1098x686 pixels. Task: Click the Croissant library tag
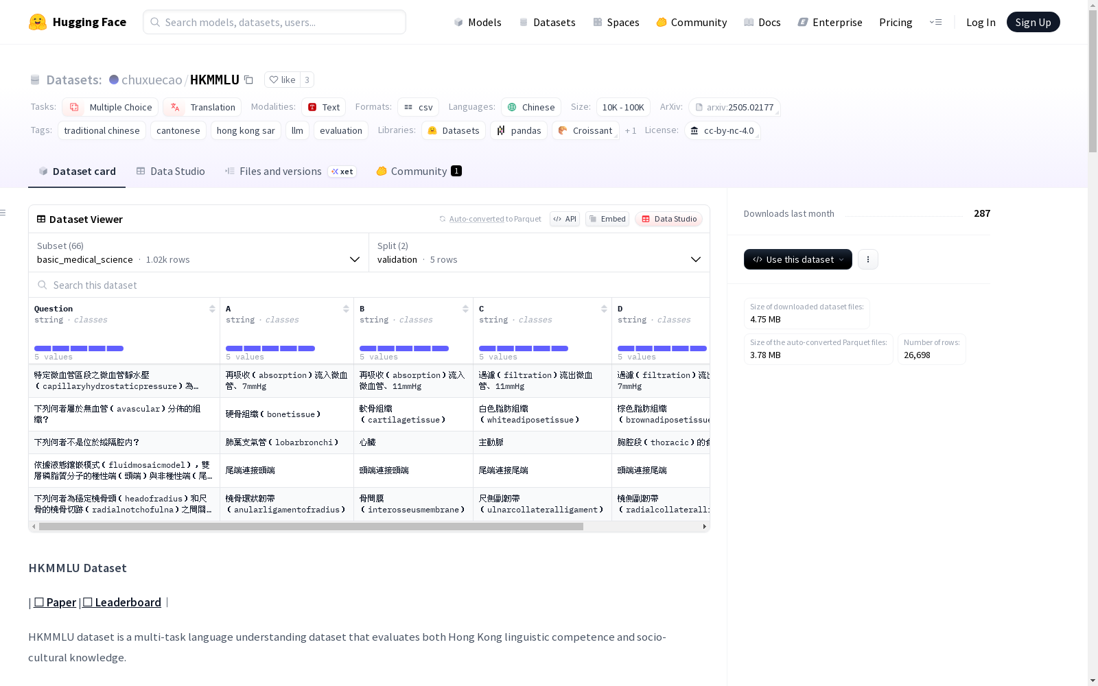585,130
